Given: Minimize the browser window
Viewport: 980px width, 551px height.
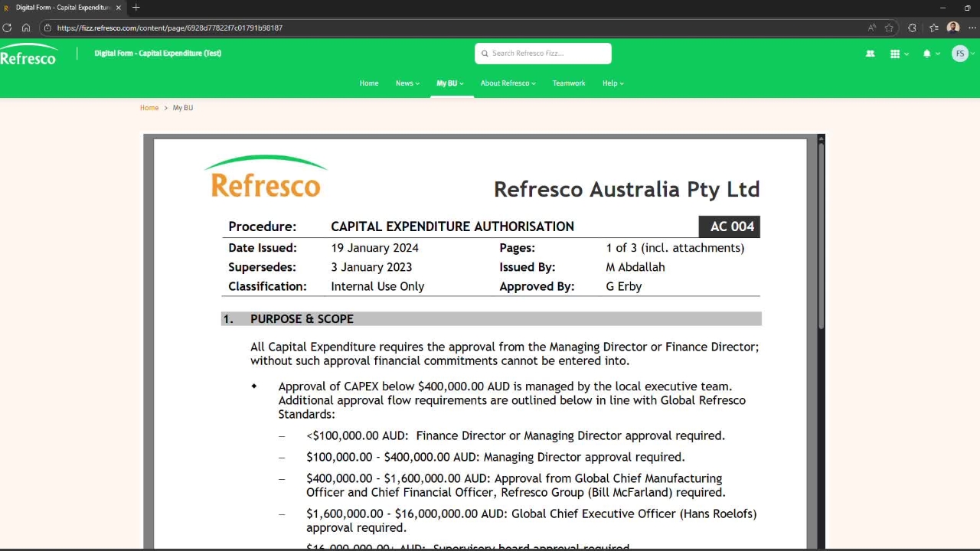Looking at the screenshot, I should [x=943, y=8].
